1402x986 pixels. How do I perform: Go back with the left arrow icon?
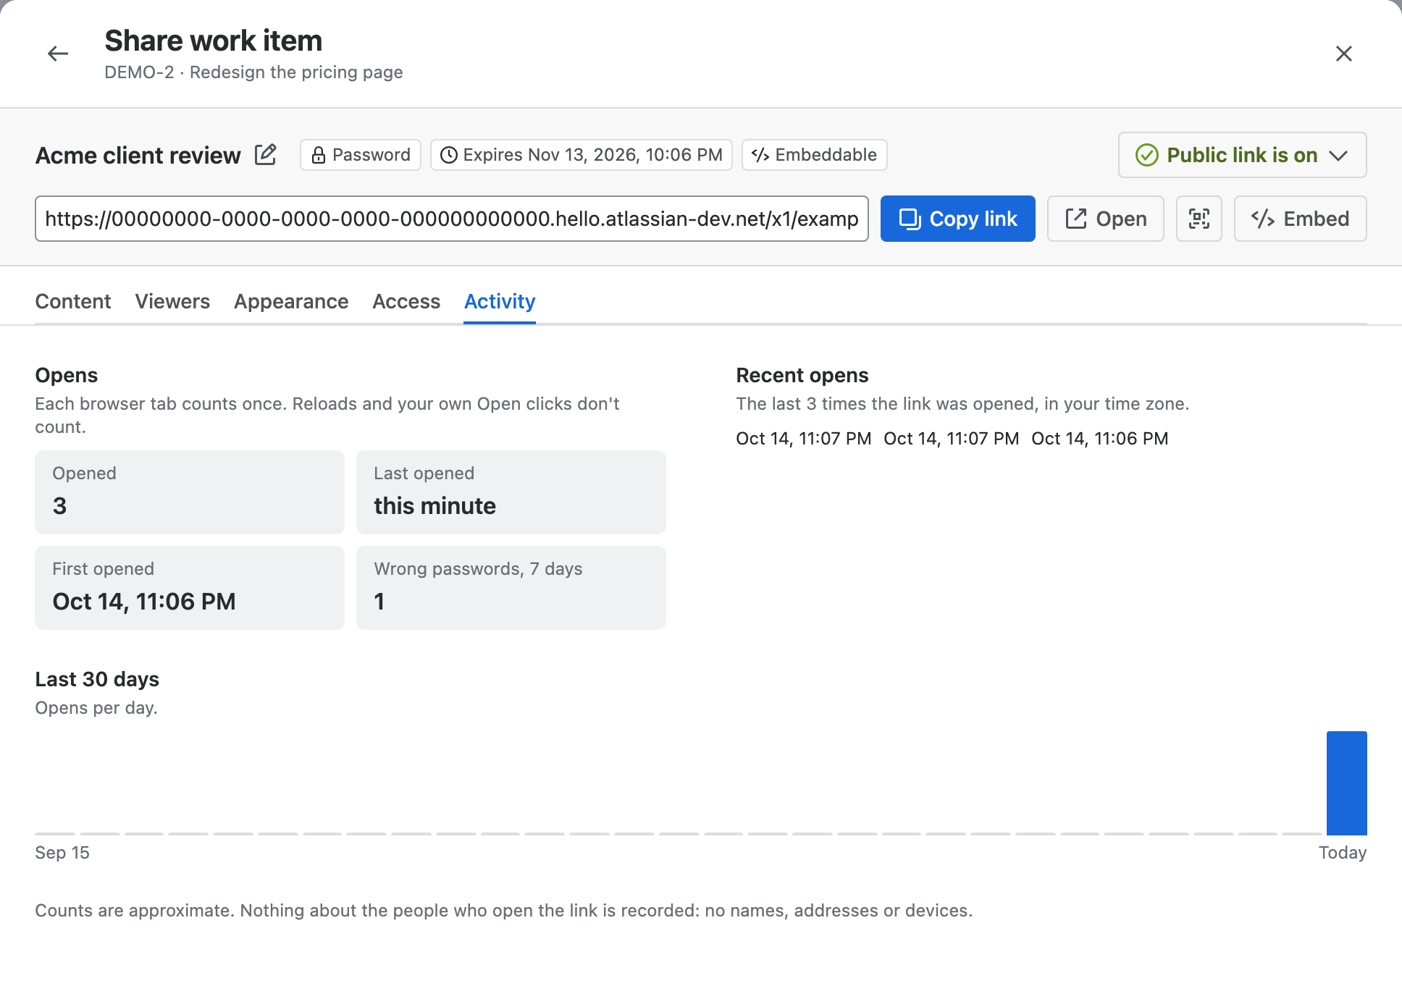[x=58, y=54]
